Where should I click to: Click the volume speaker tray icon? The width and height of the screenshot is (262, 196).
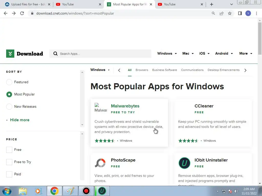point(236,191)
